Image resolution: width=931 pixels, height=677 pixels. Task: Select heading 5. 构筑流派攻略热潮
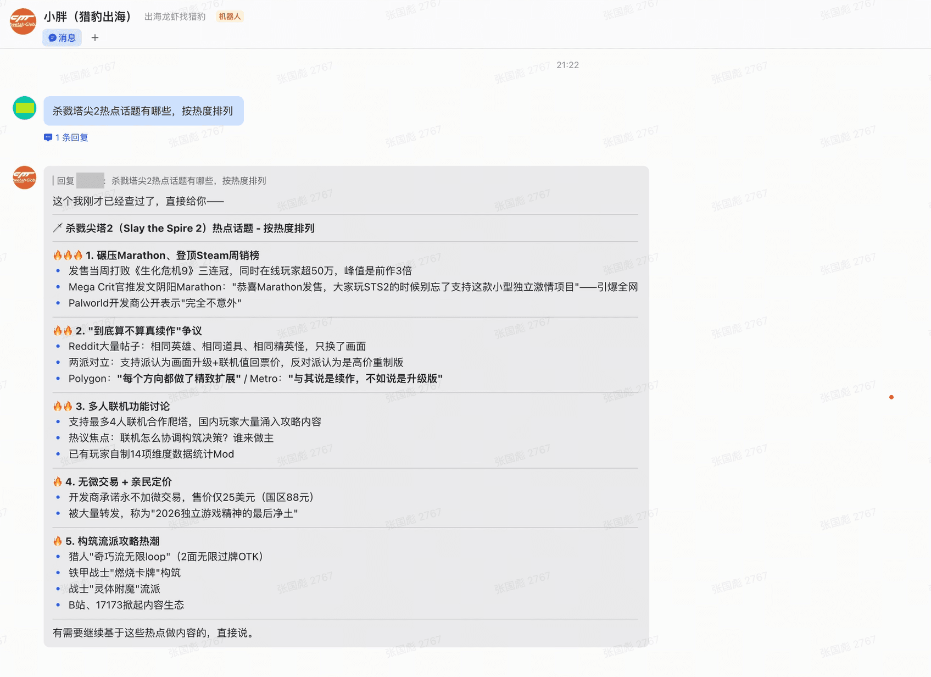(107, 541)
